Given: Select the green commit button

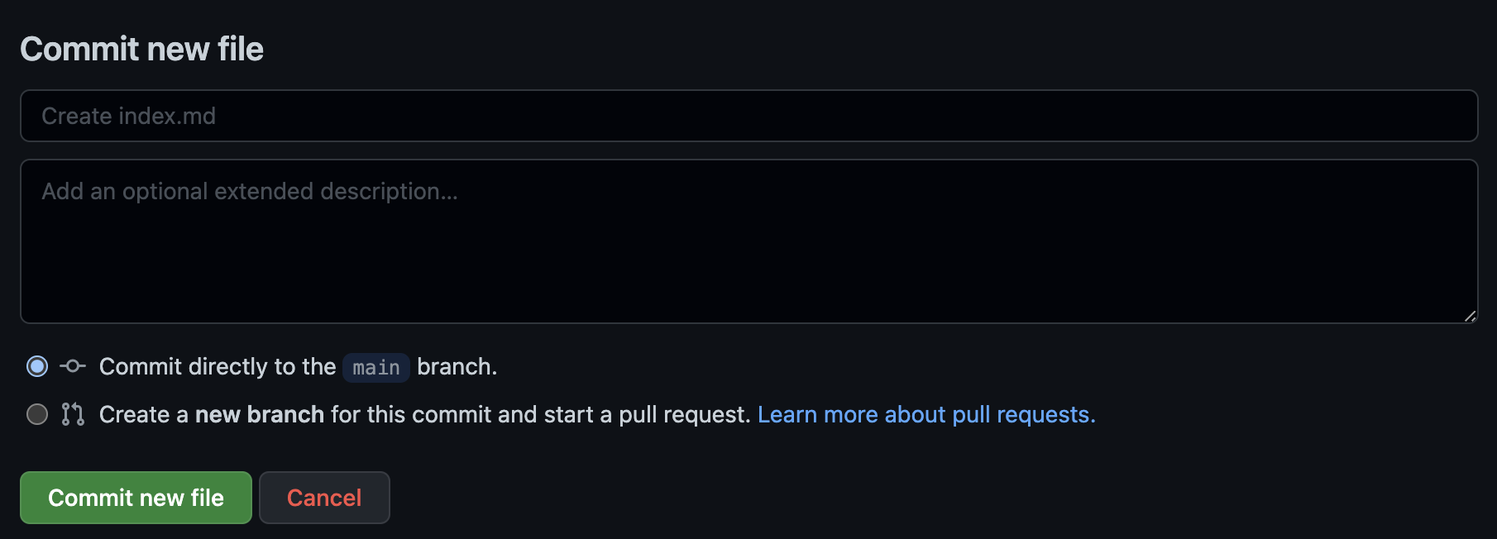Looking at the screenshot, I should point(135,497).
